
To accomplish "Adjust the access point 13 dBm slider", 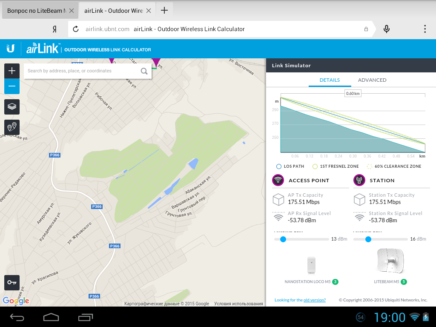I will [x=283, y=239].
